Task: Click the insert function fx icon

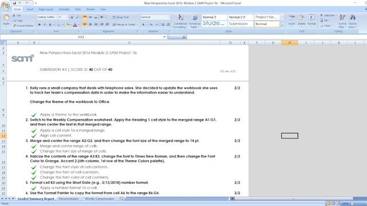Action: 184,37
